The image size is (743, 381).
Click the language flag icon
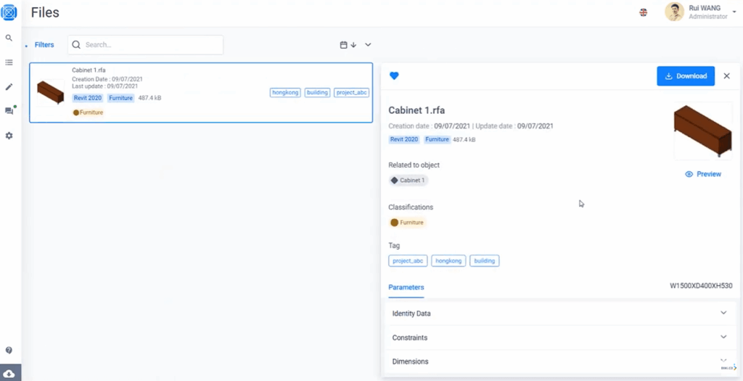[x=643, y=13]
